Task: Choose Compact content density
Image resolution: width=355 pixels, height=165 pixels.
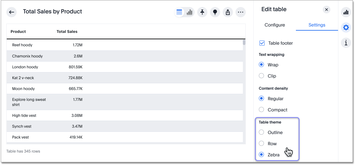Action: (x=262, y=110)
